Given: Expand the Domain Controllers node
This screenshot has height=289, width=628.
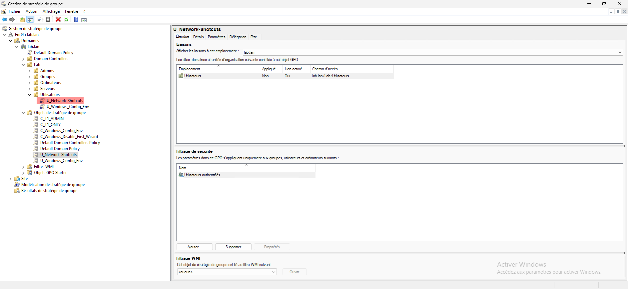Looking at the screenshot, I should coord(23,59).
